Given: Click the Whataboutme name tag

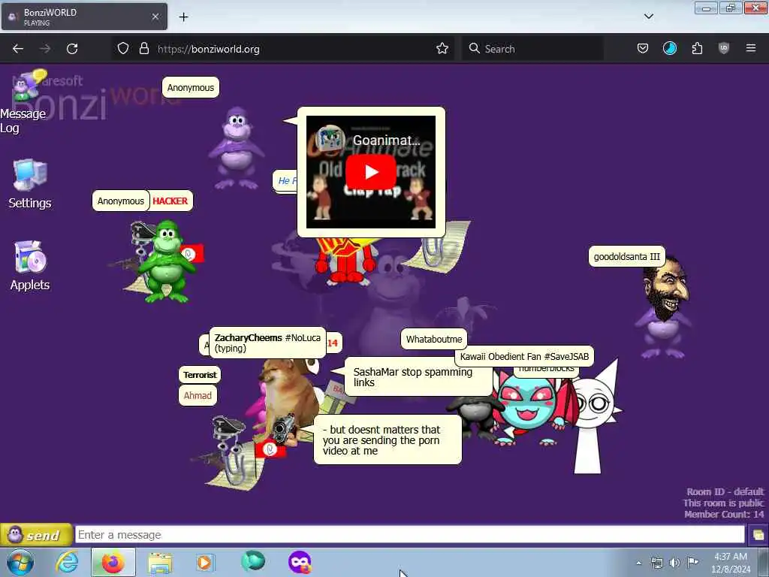Looking at the screenshot, I should click(x=434, y=339).
